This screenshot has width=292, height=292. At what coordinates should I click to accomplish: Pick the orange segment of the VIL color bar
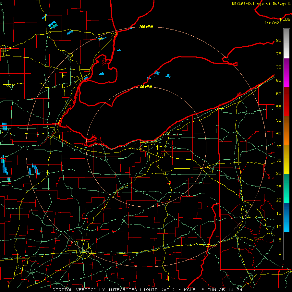click(286, 131)
